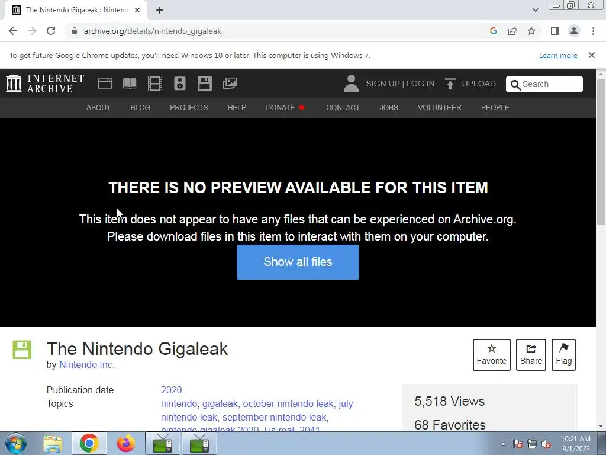The width and height of the screenshot is (606, 455).
Task: Open the Windows Start button
Action: coord(16,443)
